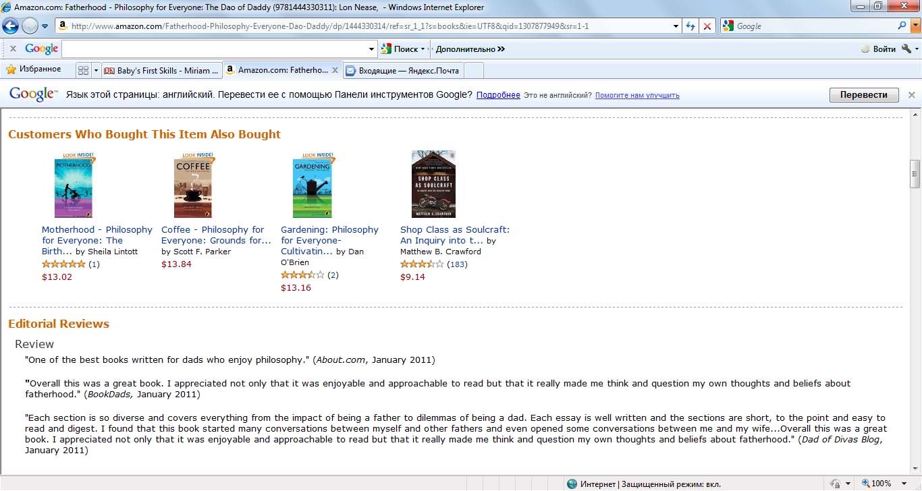Expand the Дополнительно toolbar overflow chevron
This screenshot has height=491, width=922.
click(501, 49)
